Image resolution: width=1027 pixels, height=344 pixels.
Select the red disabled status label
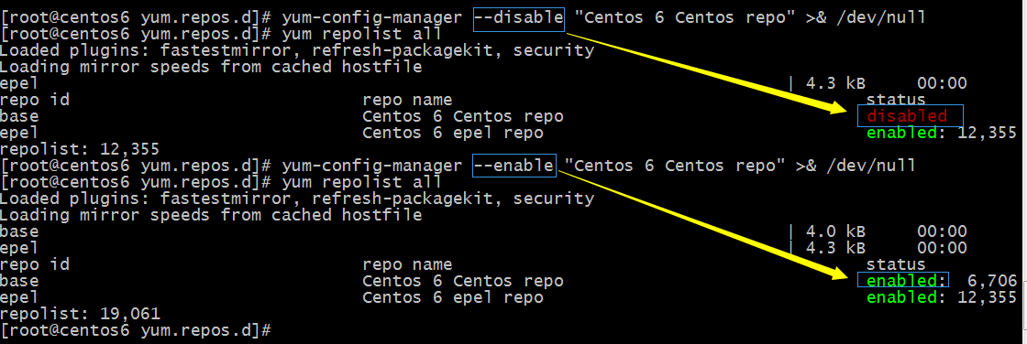click(x=908, y=116)
